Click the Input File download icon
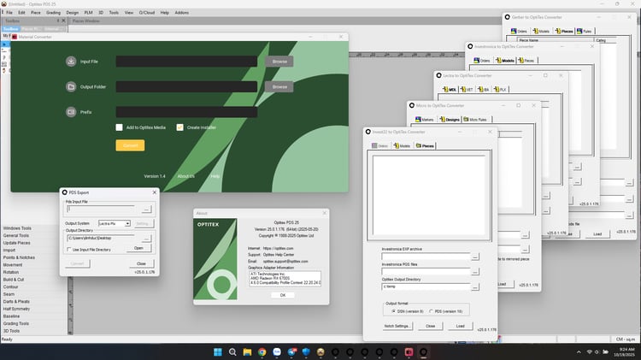This screenshot has height=360, width=641. pyautogui.click(x=72, y=62)
